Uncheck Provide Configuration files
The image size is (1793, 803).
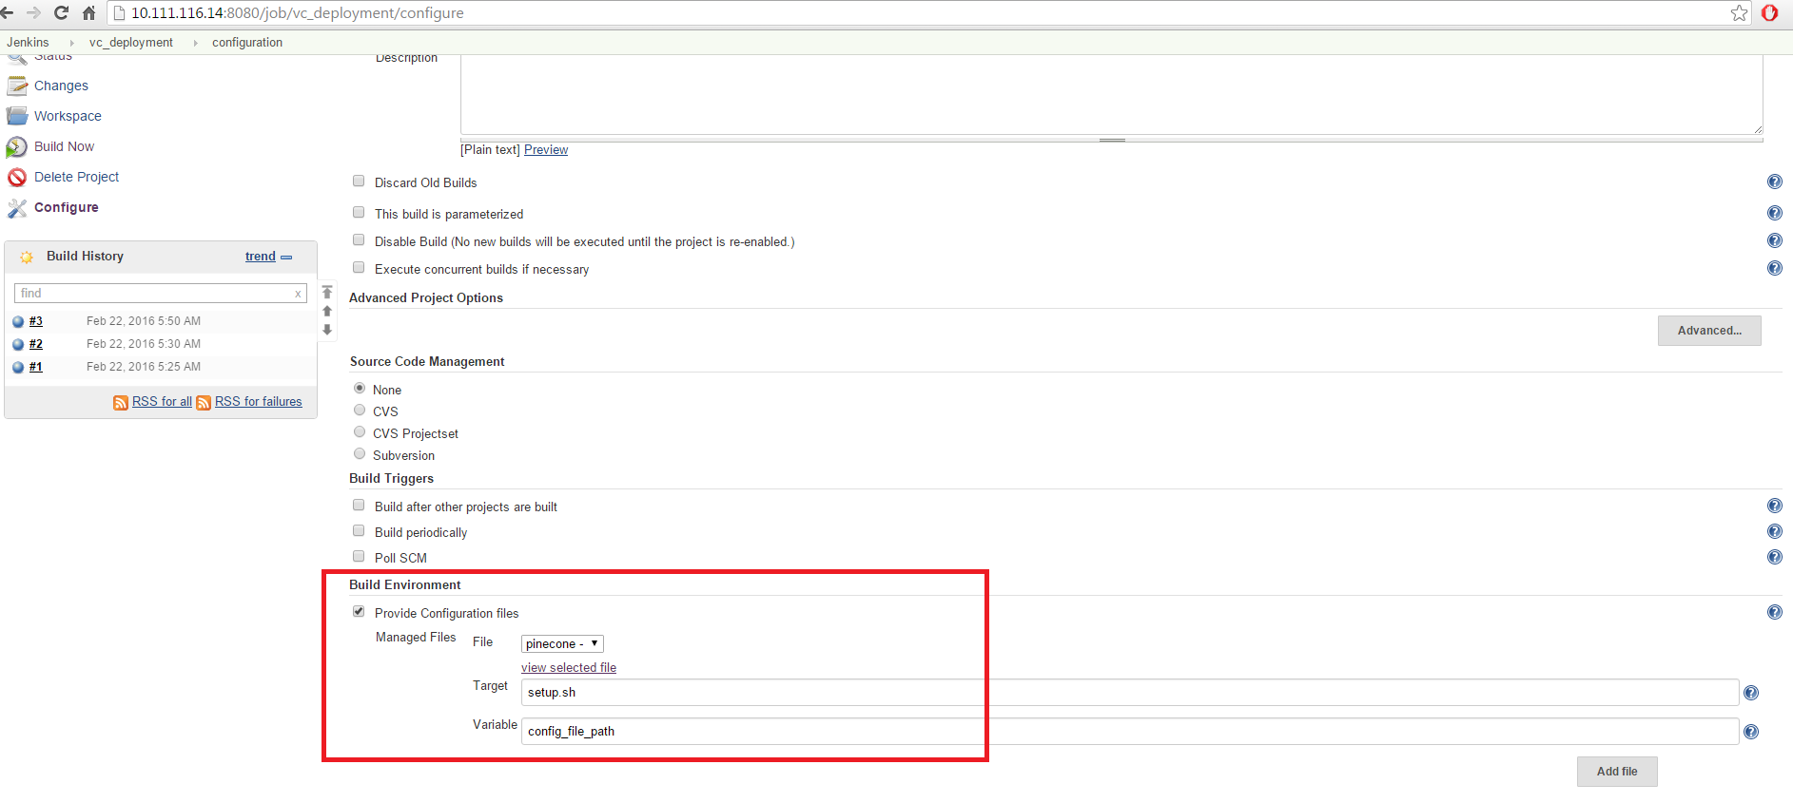tap(359, 612)
